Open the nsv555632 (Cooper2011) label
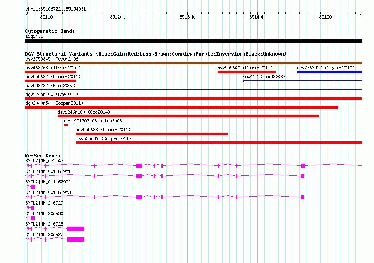The width and height of the screenshot is (374, 263). pyautogui.click(x=53, y=77)
